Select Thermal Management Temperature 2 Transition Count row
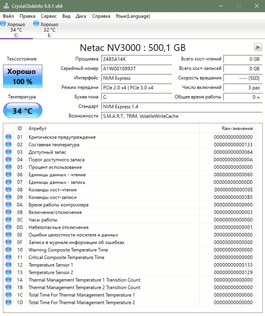This screenshot has width=265, height=316. [x=129, y=287]
